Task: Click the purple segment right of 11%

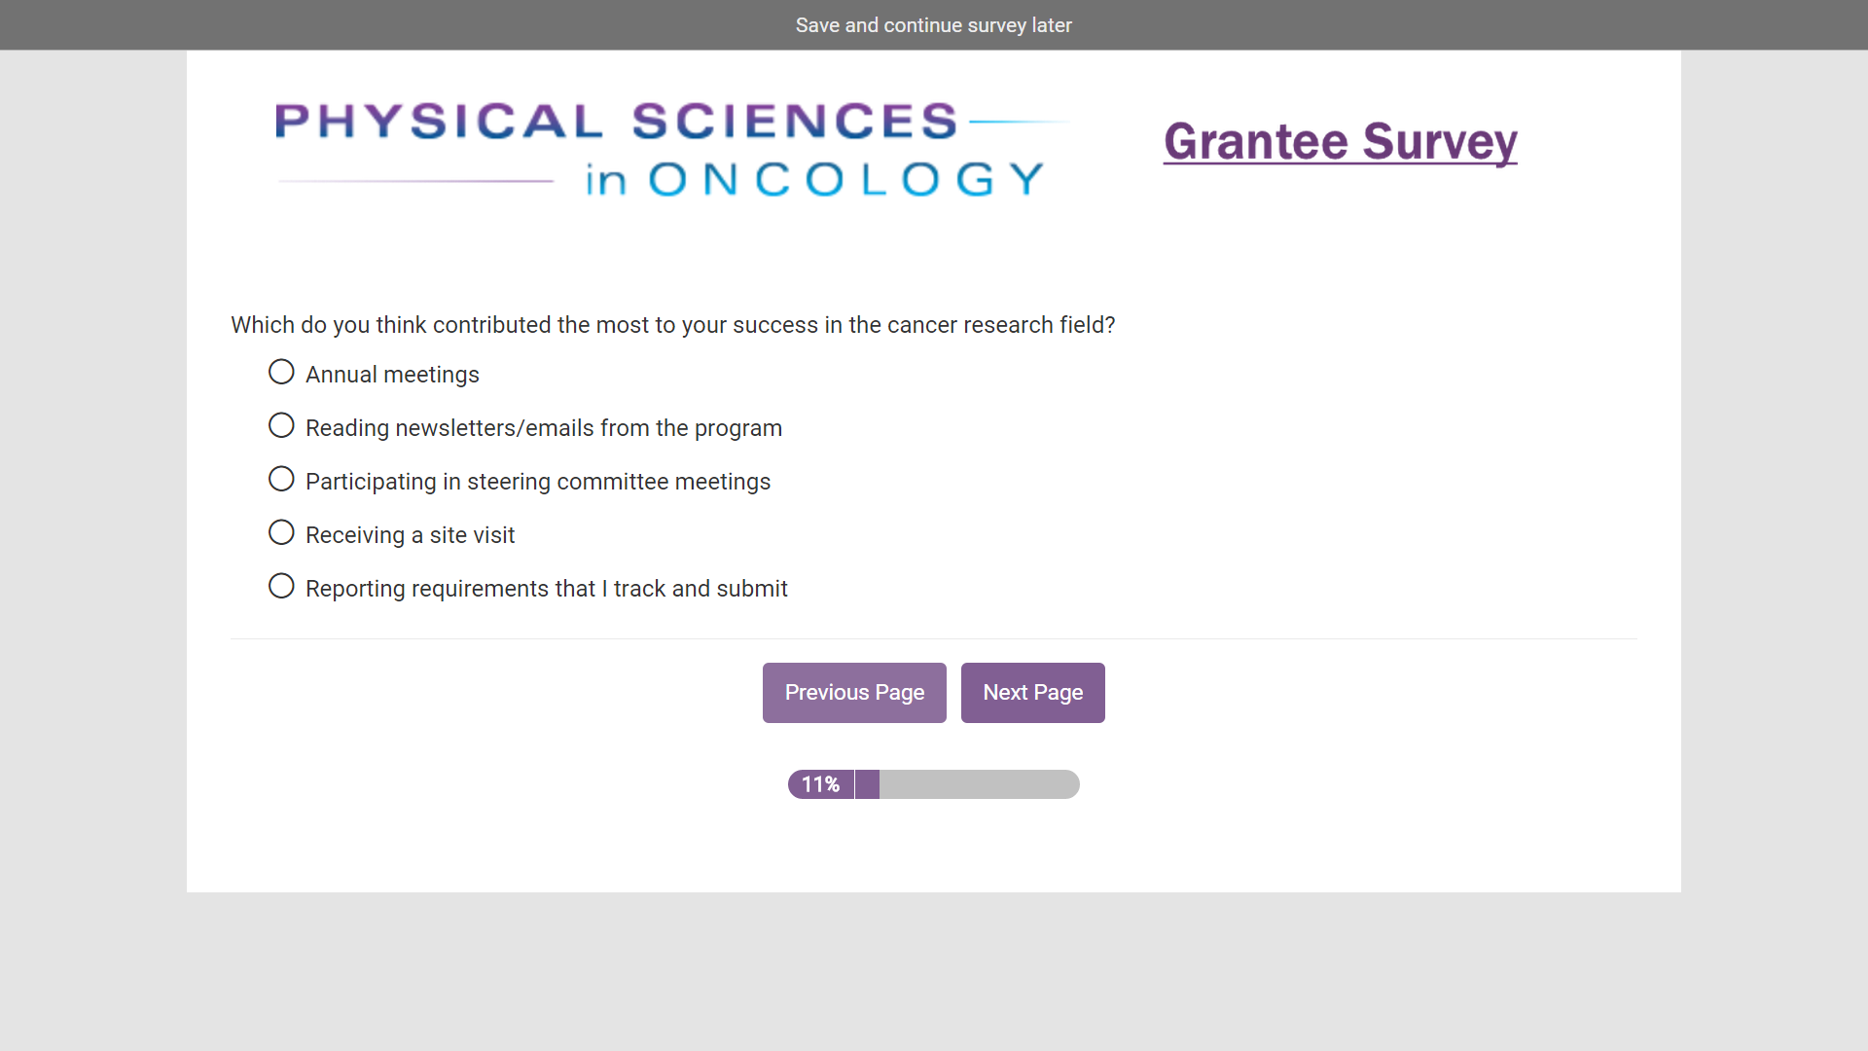Action: tap(867, 784)
